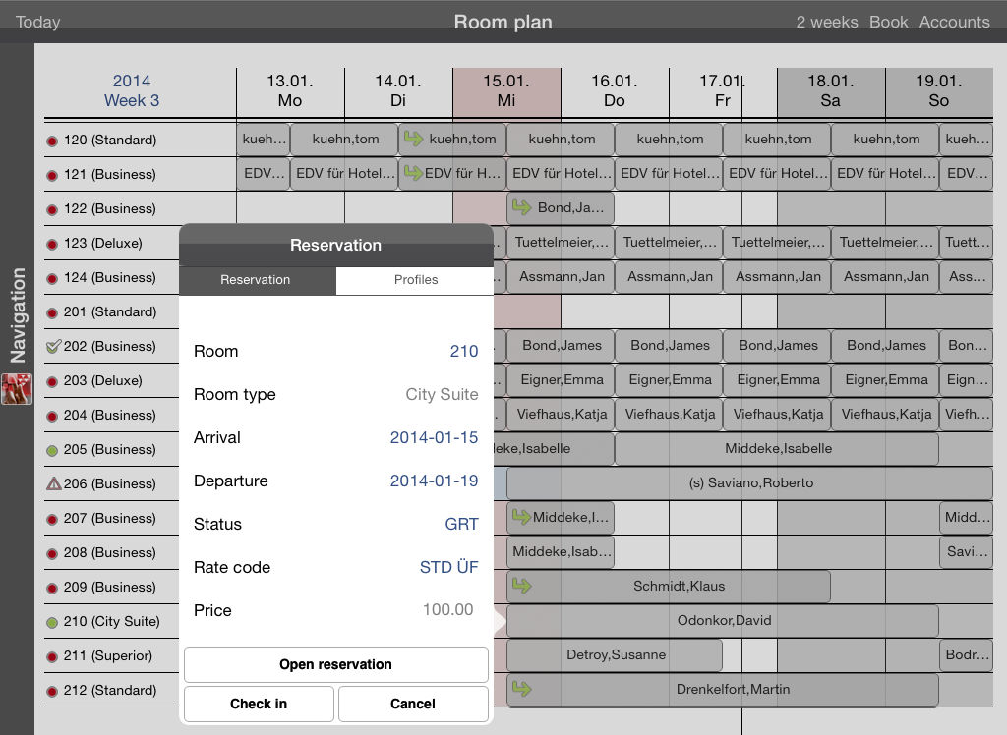Open the Navigation side panel
Image resolution: width=1007 pixels, height=735 pixels.
tap(18, 315)
